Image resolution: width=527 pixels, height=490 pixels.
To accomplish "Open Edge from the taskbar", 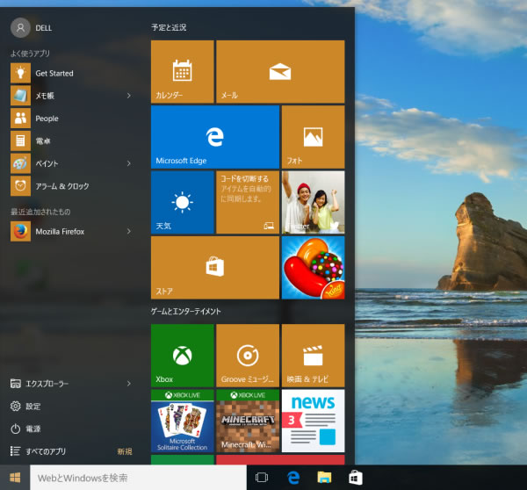I will 293,477.
